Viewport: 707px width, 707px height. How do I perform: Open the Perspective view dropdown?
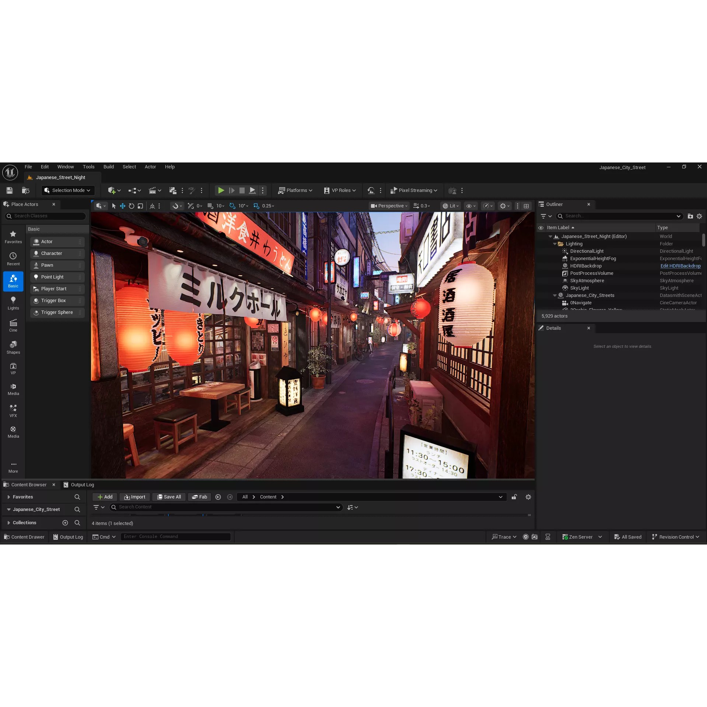[389, 206]
